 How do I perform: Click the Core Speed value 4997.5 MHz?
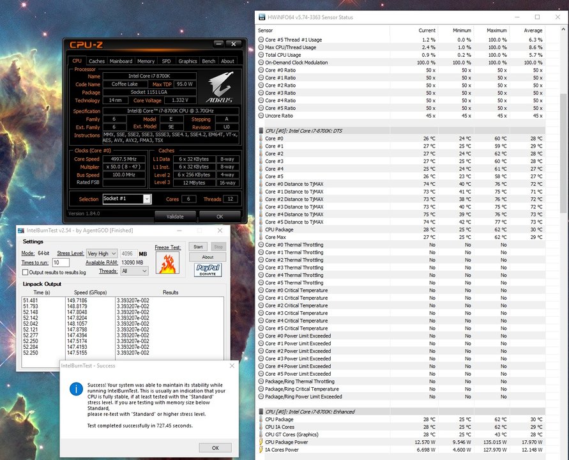pos(124,158)
